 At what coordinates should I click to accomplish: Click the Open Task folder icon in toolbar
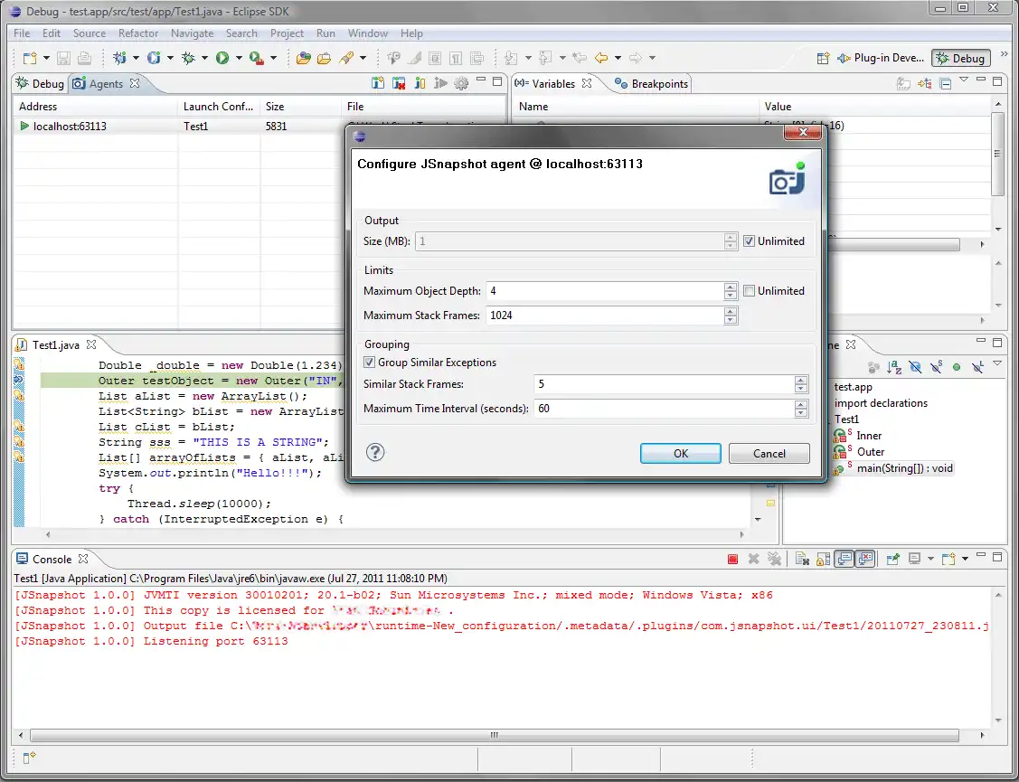tap(324, 58)
